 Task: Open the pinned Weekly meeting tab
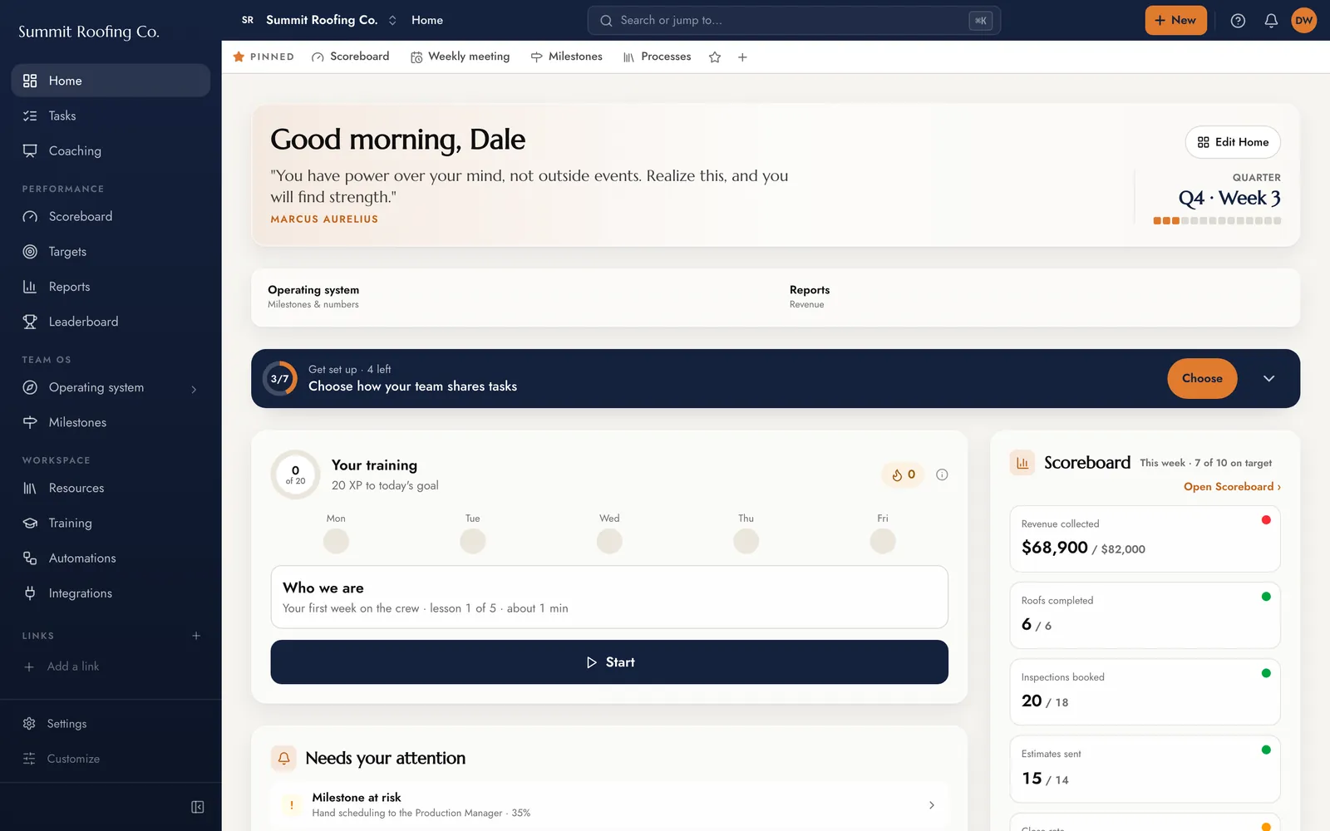460,57
